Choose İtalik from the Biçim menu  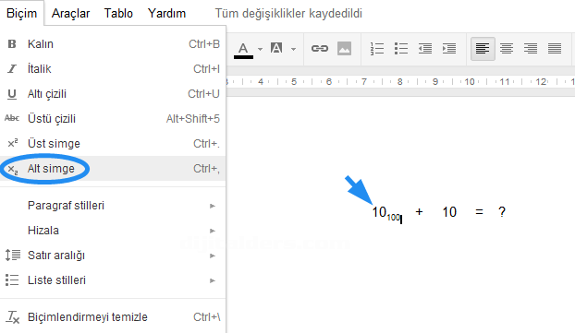coord(113,69)
